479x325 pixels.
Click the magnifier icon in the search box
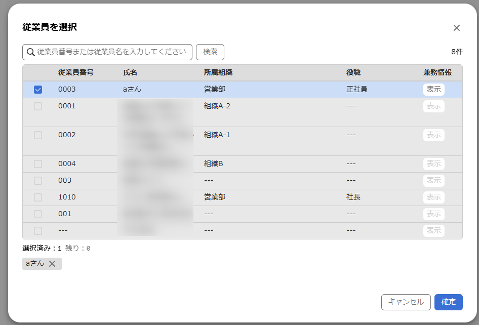point(31,52)
